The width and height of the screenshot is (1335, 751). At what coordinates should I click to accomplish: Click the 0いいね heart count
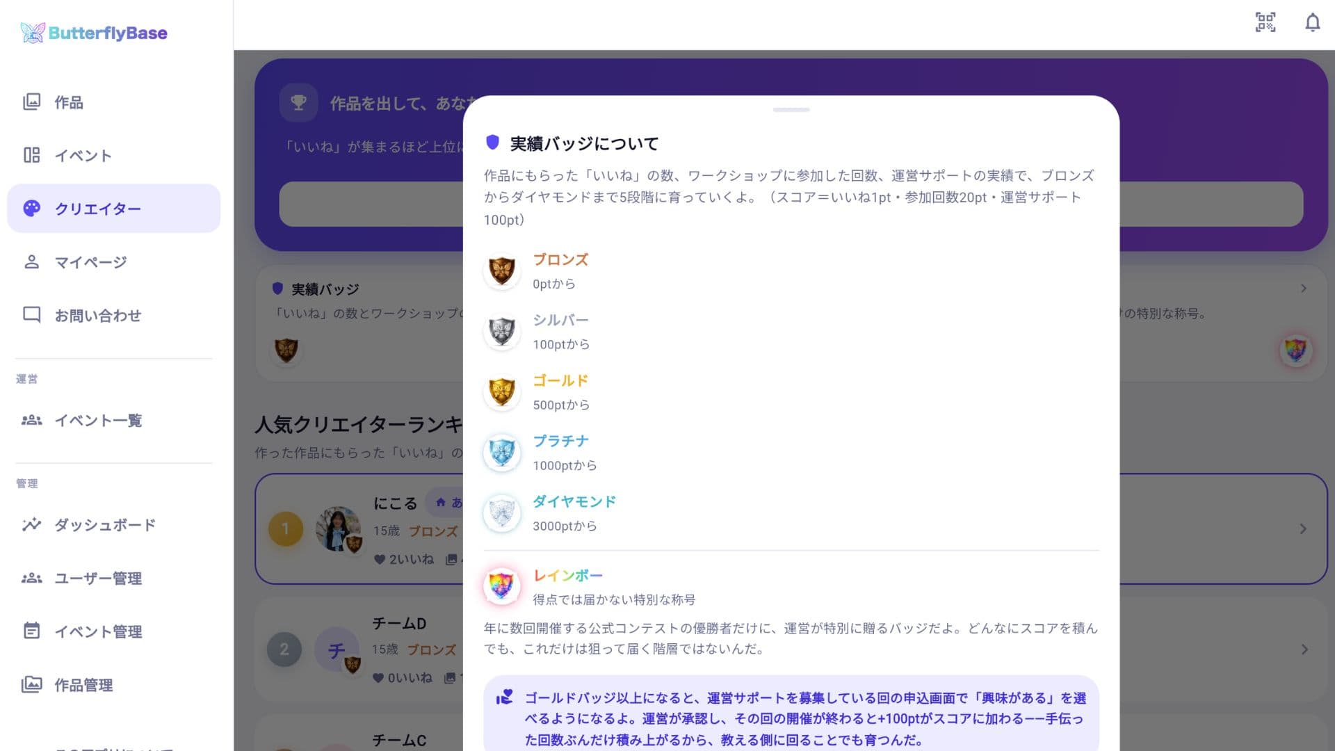[x=402, y=677]
